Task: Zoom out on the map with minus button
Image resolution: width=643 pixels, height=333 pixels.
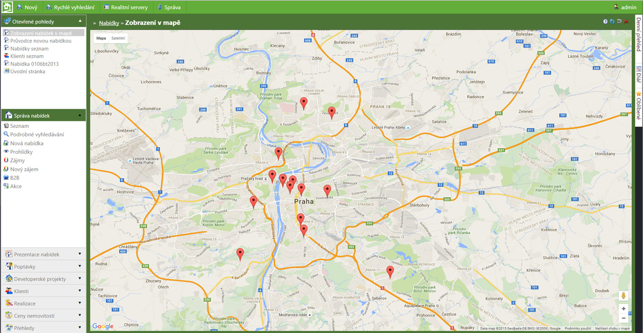Action: [623, 318]
